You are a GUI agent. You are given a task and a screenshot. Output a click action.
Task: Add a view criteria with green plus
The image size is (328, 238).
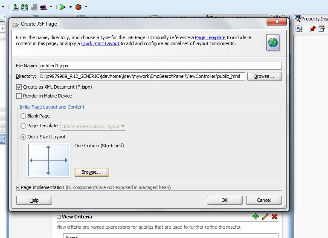pyautogui.click(x=255, y=216)
